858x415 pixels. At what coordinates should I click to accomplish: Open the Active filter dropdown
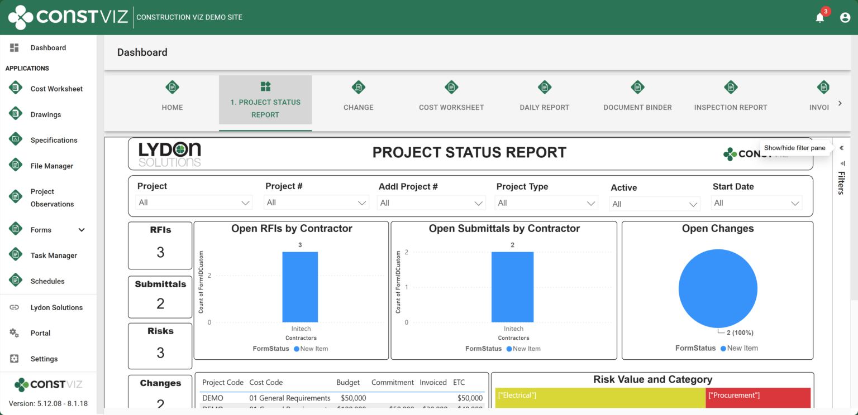[655, 204]
